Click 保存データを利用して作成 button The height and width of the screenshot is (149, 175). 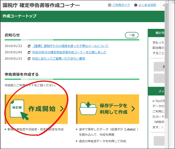click(108, 109)
